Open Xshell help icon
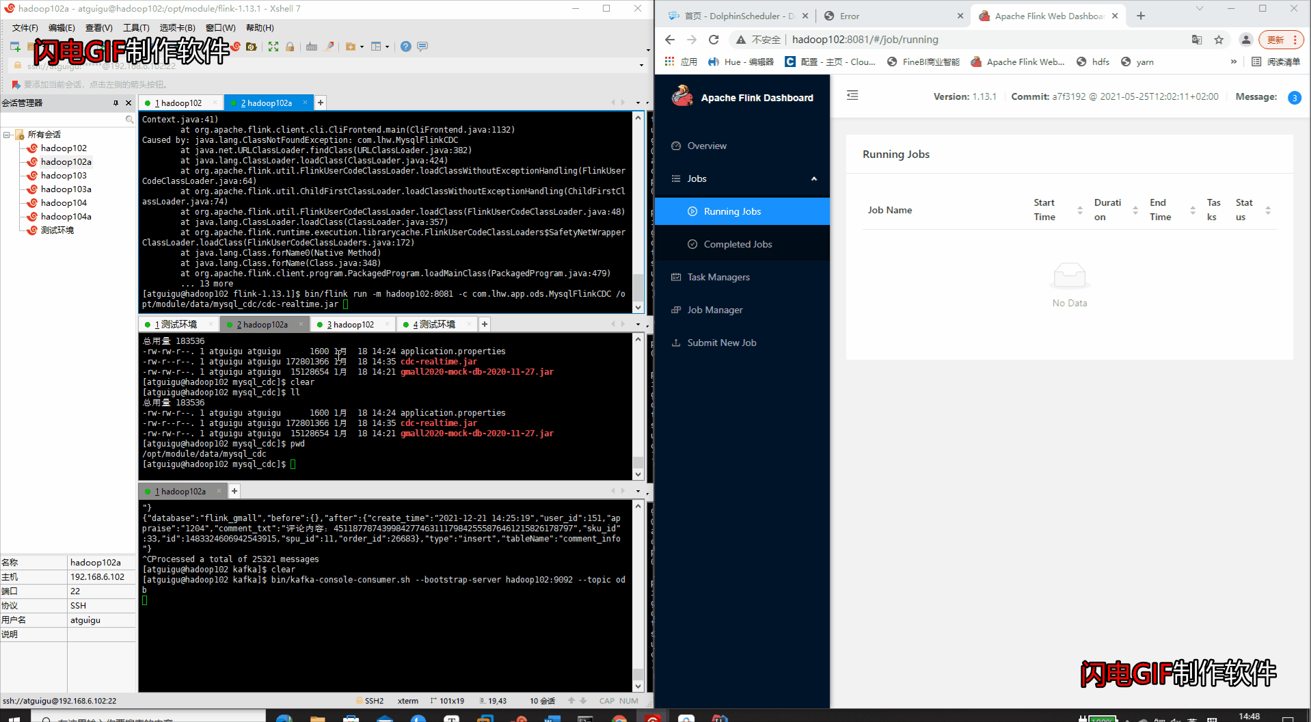 [x=406, y=46]
